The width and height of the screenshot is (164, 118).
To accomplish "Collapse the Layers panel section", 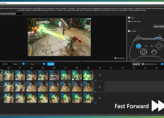I will (129, 18).
